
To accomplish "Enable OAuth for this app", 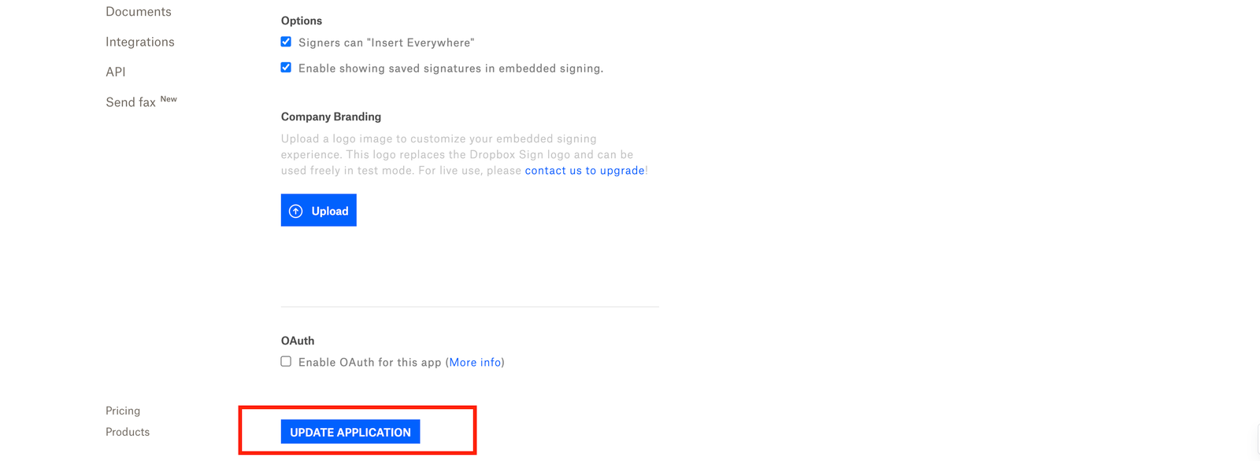I will [286, 360].
